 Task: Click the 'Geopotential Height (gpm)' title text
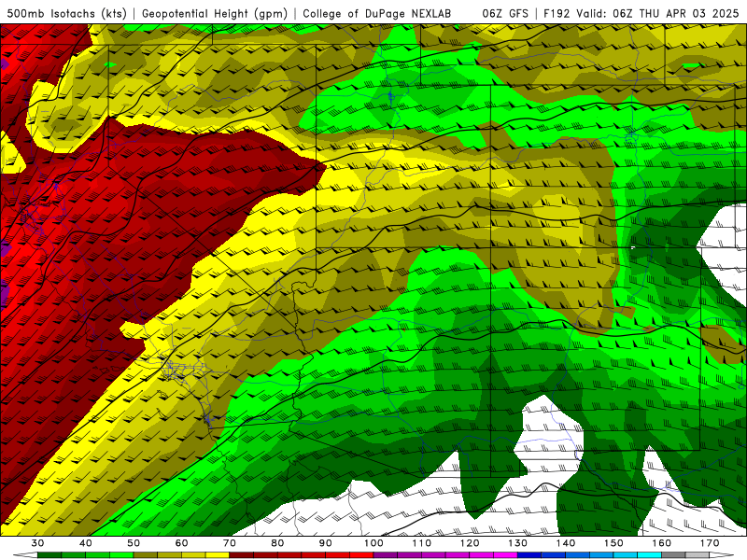pos(215,13)
